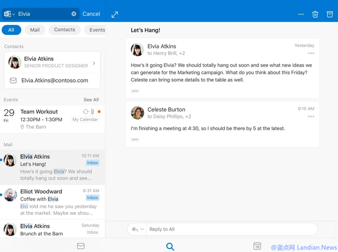Clear the Elvia search text

tap(74, 14)
